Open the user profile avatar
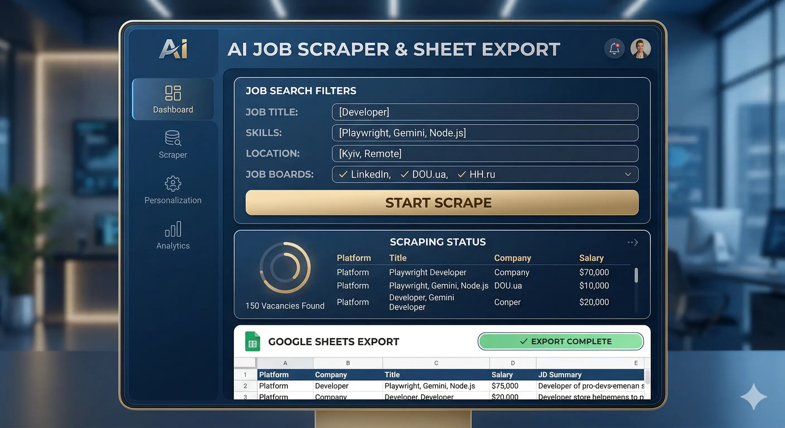 coord(641,49)
